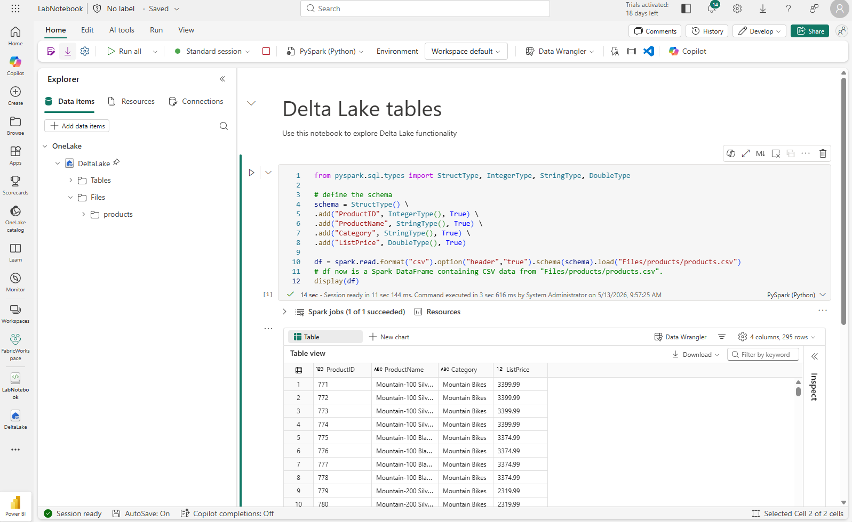The width and height of the screenshot is (852, 522).
Task: Open Monitor in the left sidebar
Action: coord(15,282)
